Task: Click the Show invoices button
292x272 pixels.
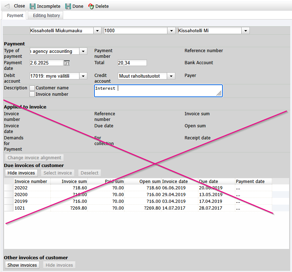Action: pyautogui.click(x=22, y=265)
